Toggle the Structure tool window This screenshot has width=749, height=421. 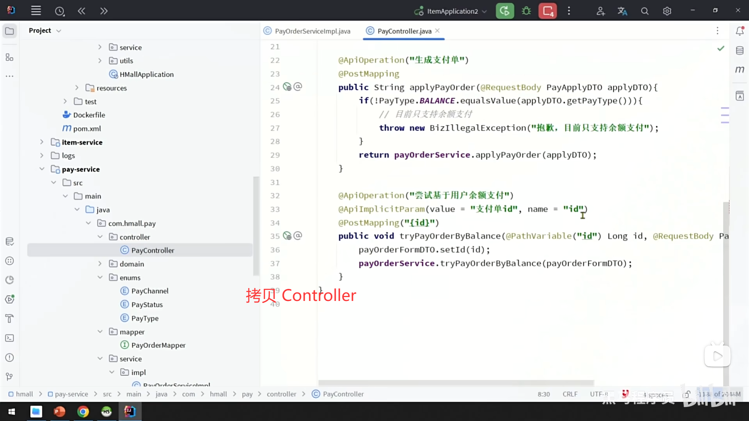click(10, 58)
